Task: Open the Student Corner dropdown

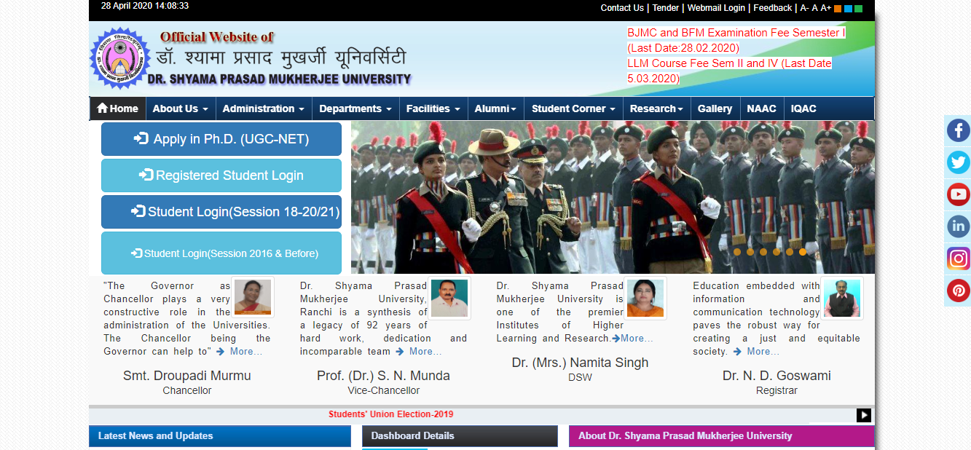Action: point(573,108)
